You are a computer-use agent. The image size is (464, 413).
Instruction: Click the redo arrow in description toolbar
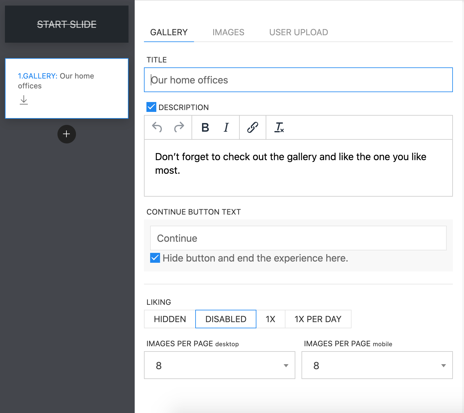[x=179, y=127]
